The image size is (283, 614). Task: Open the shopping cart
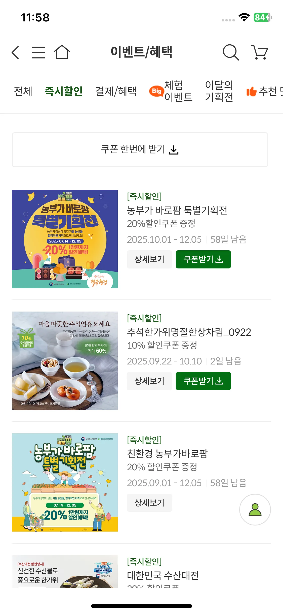(260, 52)
